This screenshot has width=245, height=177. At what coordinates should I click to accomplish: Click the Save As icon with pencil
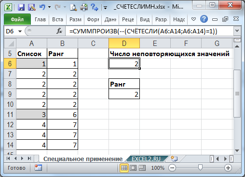click(32, 7)
